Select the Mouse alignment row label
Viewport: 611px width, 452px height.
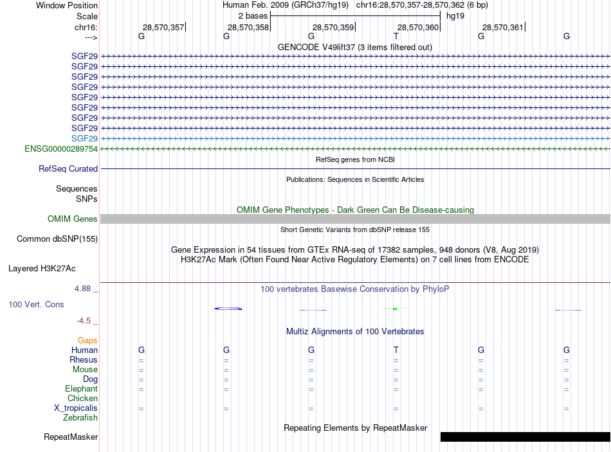[85, 370]
